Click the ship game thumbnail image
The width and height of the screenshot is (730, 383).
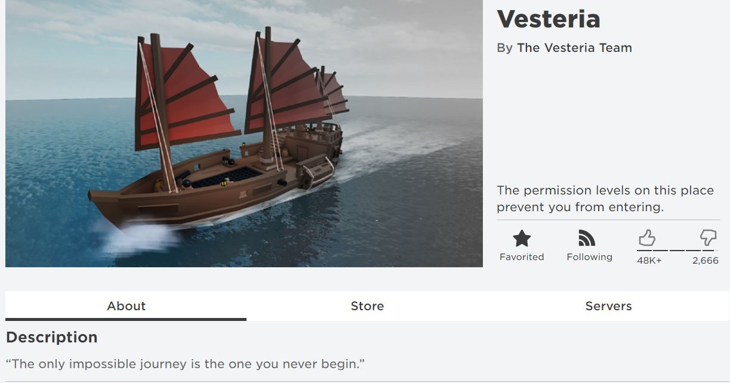244,133
